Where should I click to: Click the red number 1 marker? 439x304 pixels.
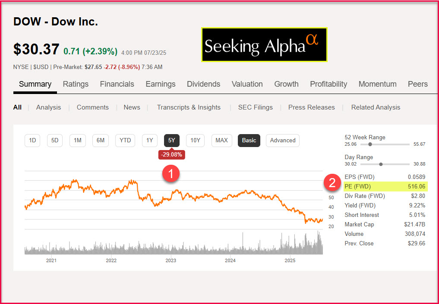(171, 174)
